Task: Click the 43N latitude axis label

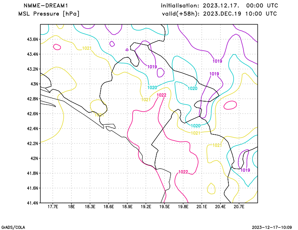Action: click(34, 84)
